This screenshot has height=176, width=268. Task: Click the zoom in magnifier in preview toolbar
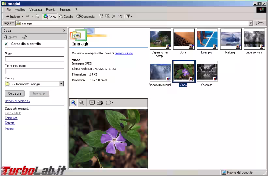[x=74, y=103]
